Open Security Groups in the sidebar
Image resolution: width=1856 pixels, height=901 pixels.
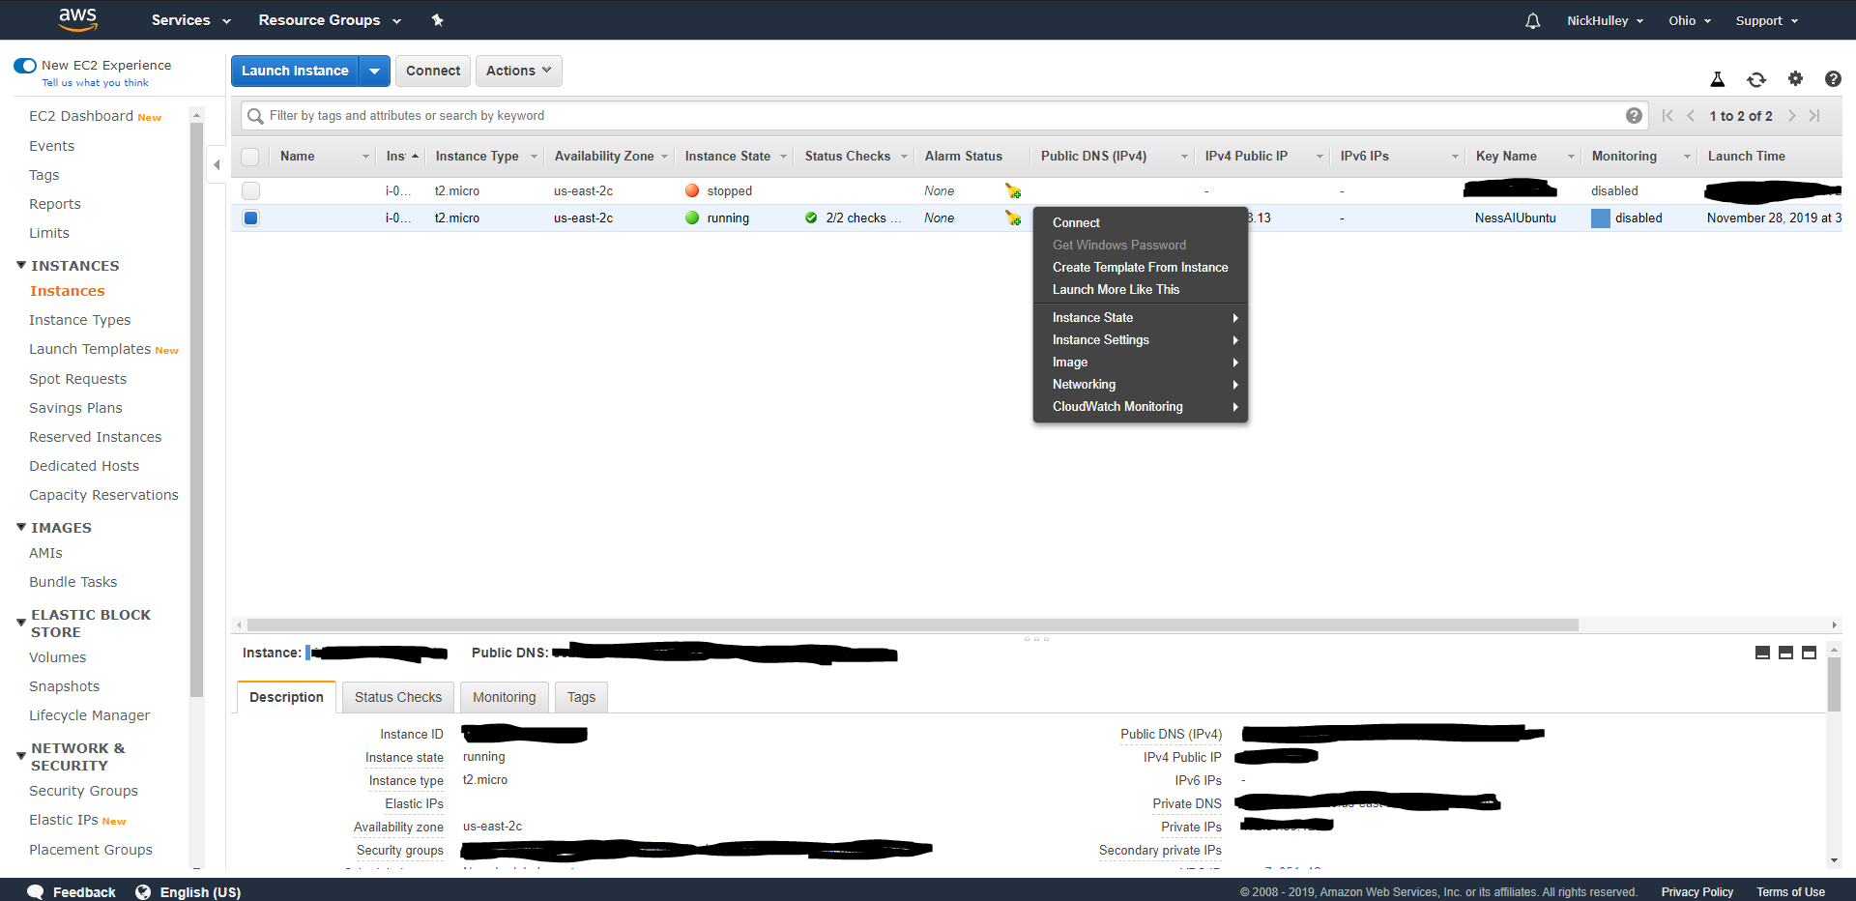pos(83,791)
